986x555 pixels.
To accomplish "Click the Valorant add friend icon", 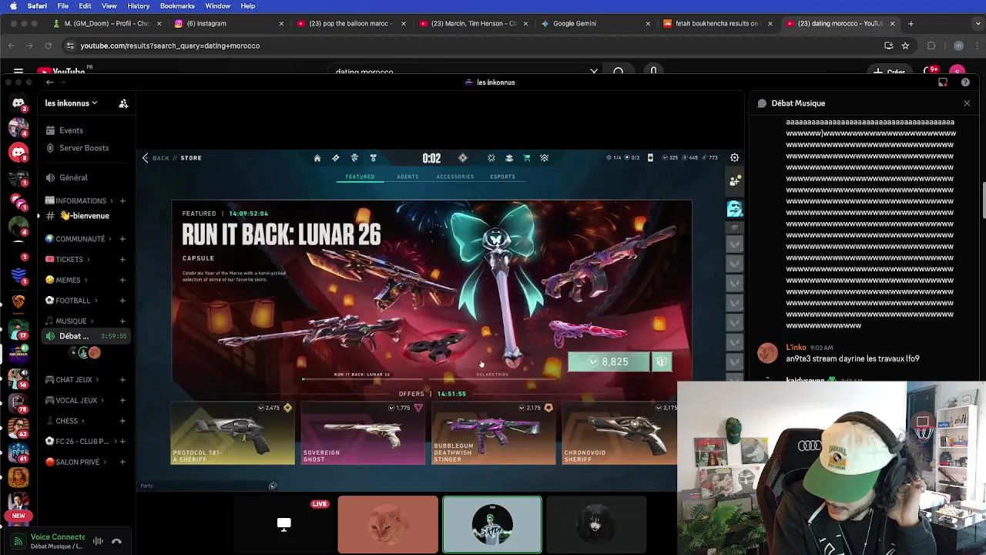I will pos(735,180).
